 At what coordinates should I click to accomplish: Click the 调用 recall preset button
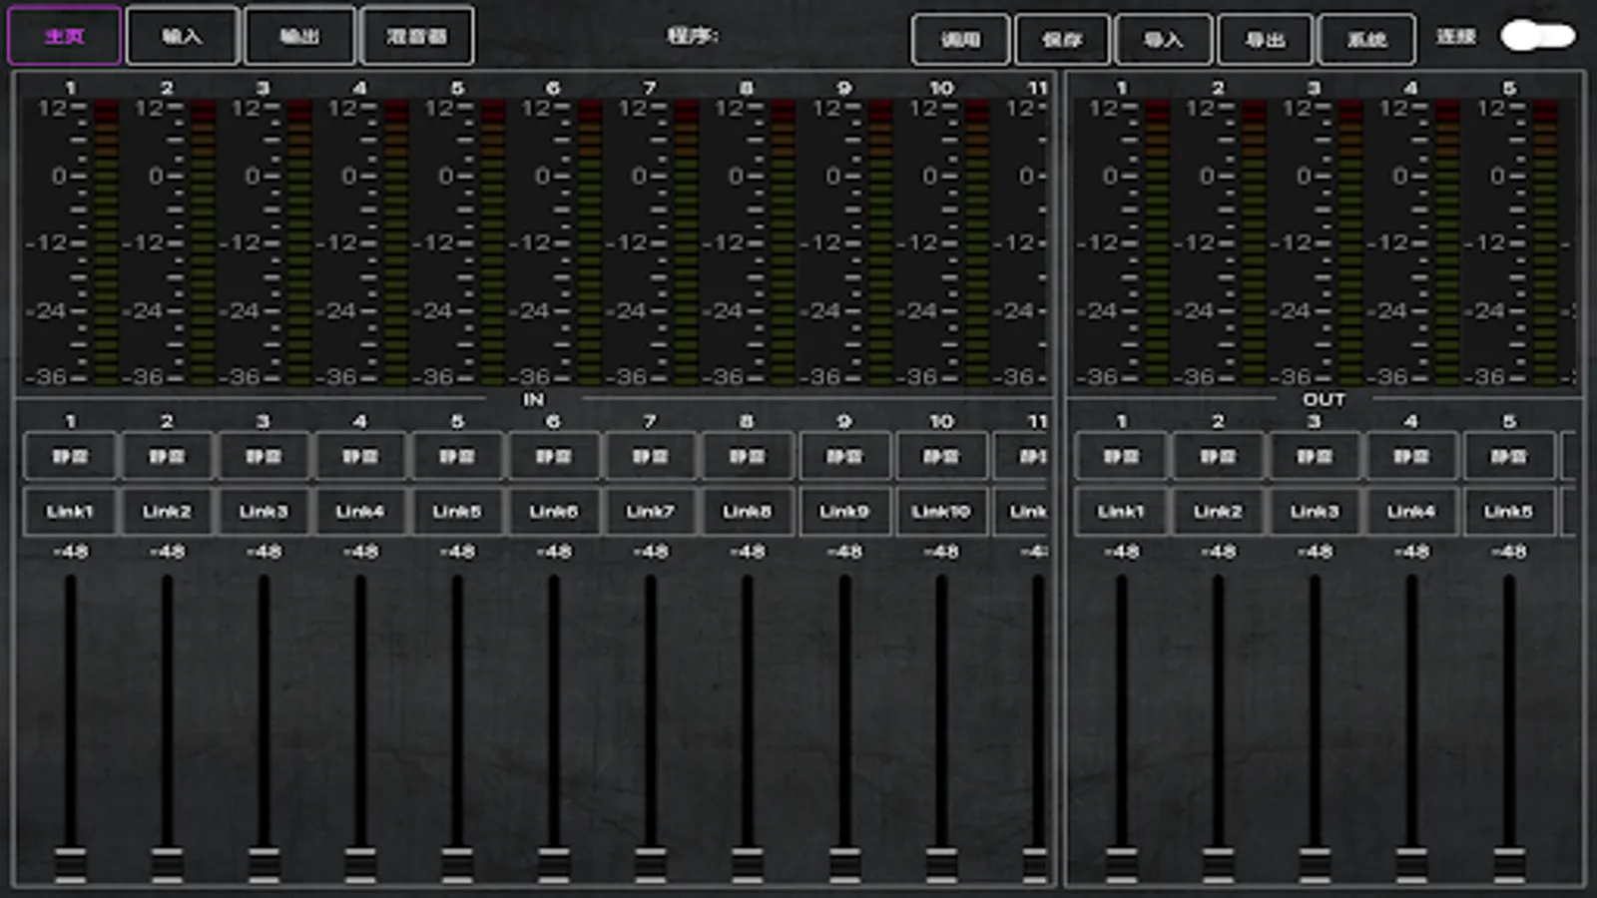click(x=960, y=40)
